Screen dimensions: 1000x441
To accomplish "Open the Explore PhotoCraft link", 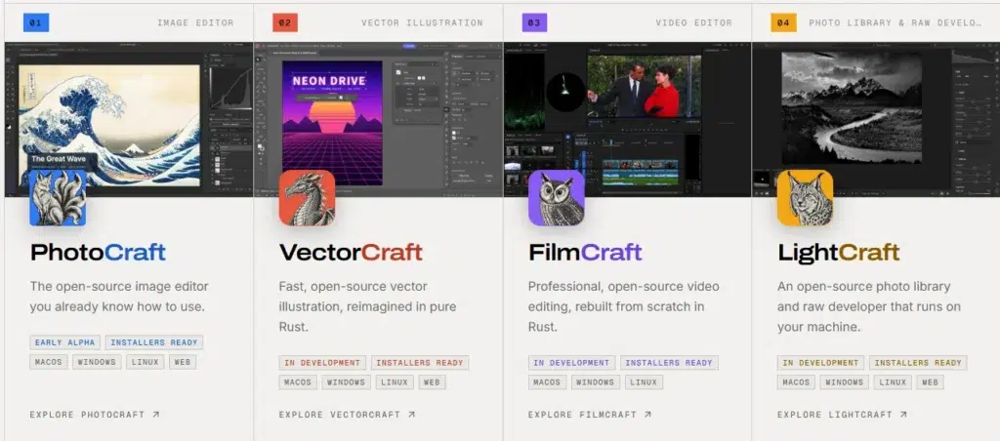I will pyautogui.click(x=95, y=415).
